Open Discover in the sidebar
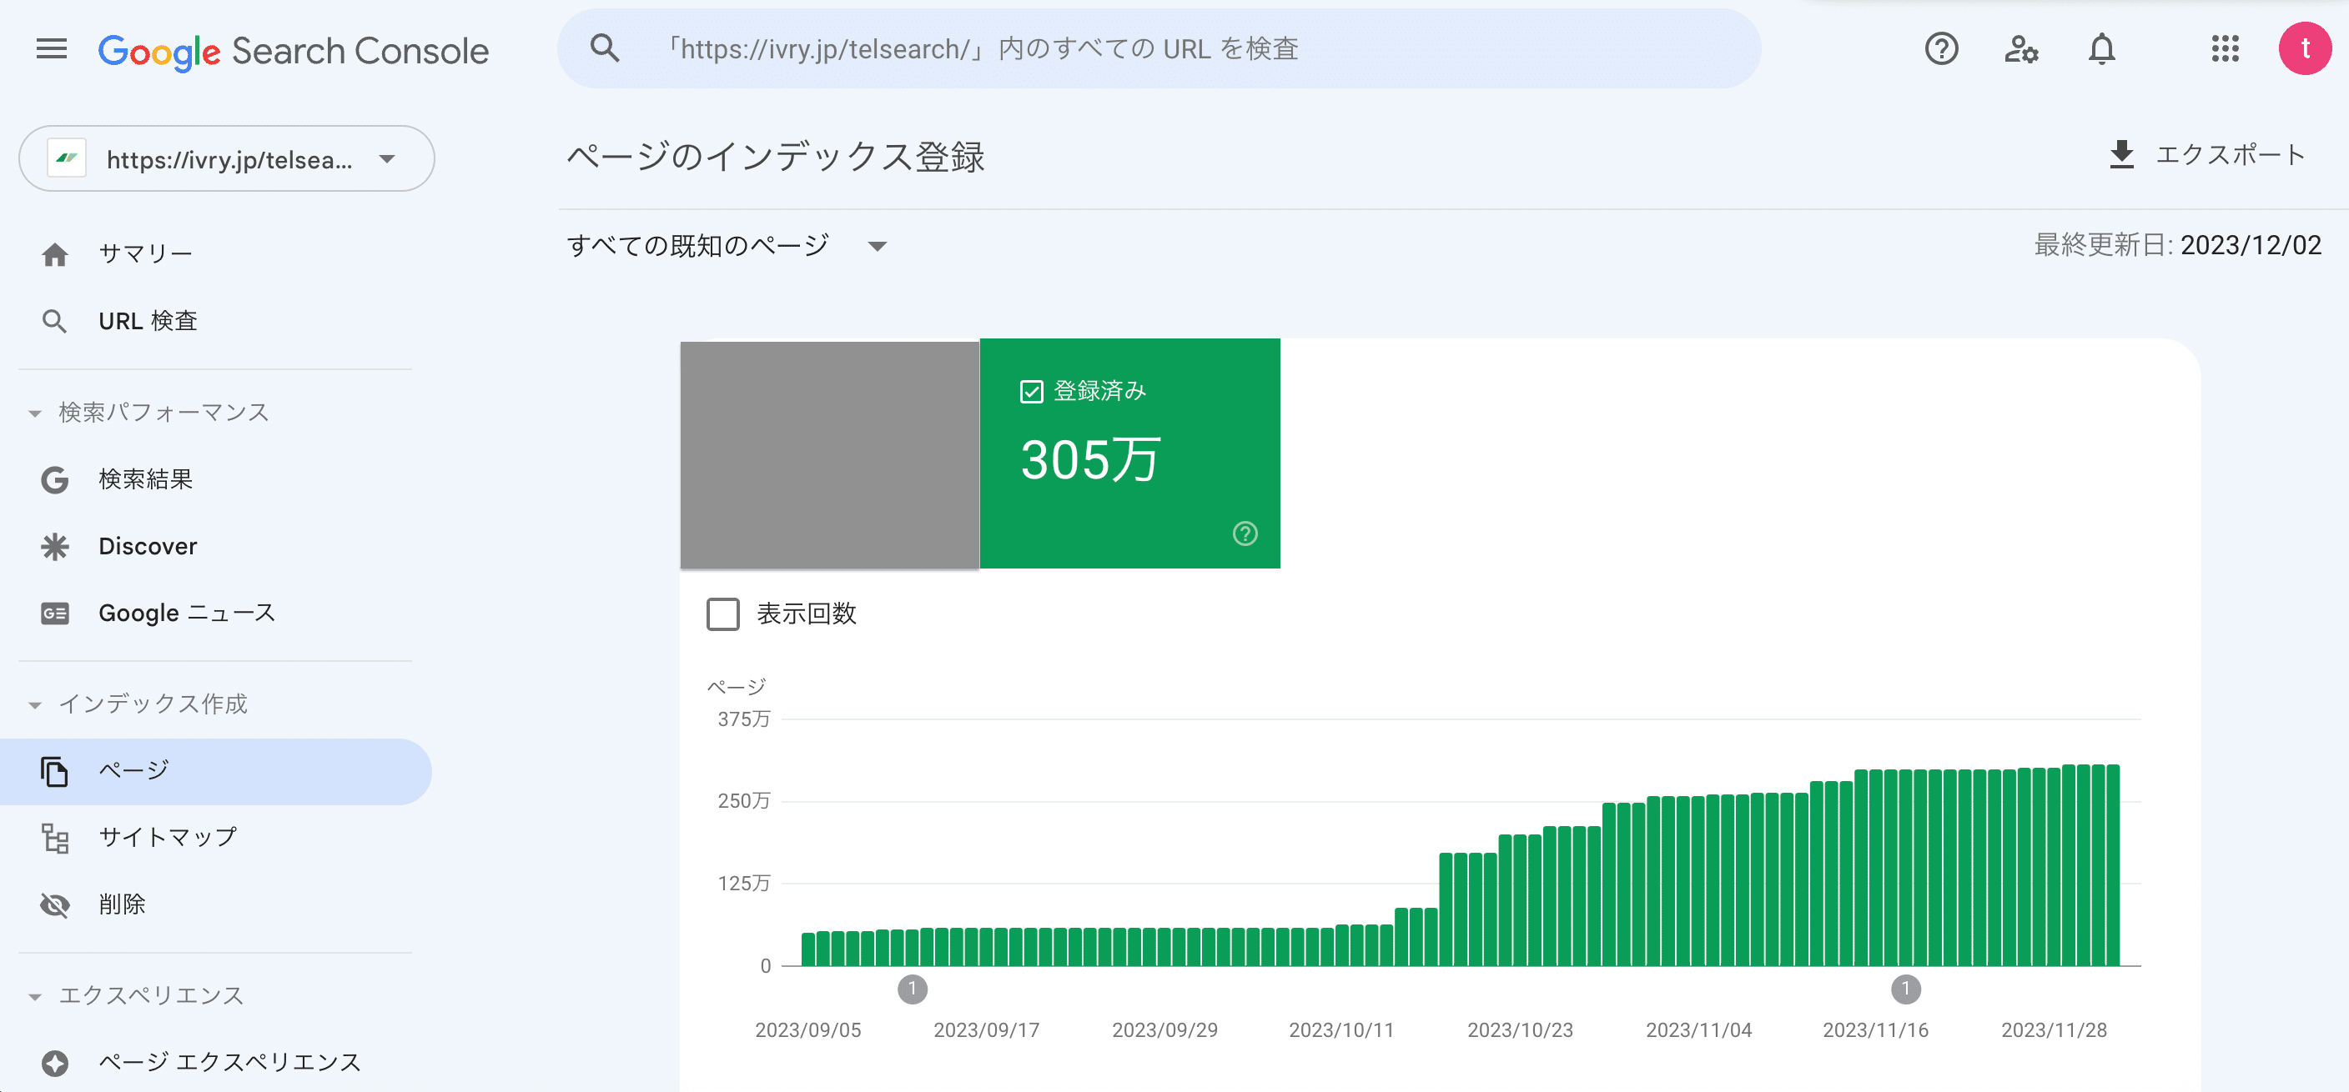The height and width of the screenshot is (1092, 2349). coord(148,546)
